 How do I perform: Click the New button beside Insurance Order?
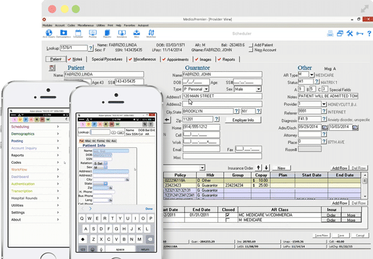pyautogui.click(x=281, y=168)
